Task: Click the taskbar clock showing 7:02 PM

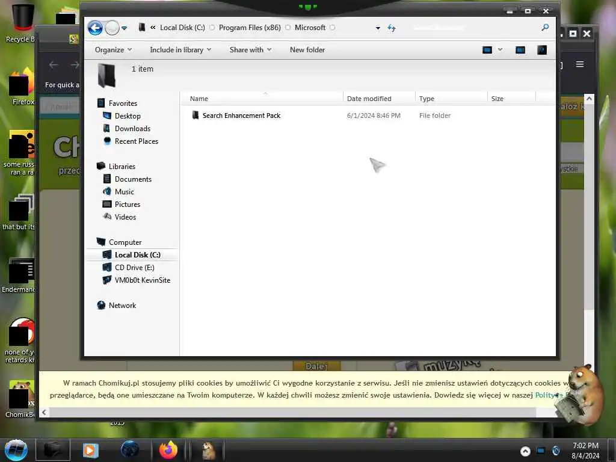Action: (585, 451)
